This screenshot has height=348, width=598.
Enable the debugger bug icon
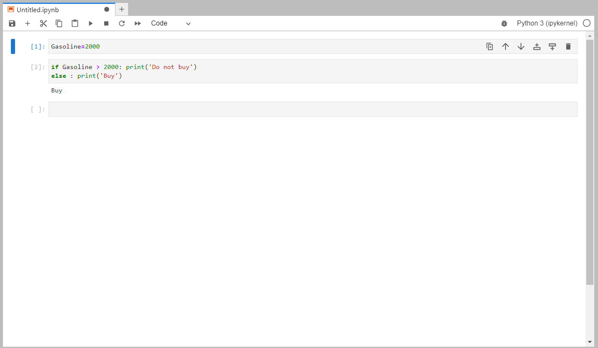(x=504, y=23)
